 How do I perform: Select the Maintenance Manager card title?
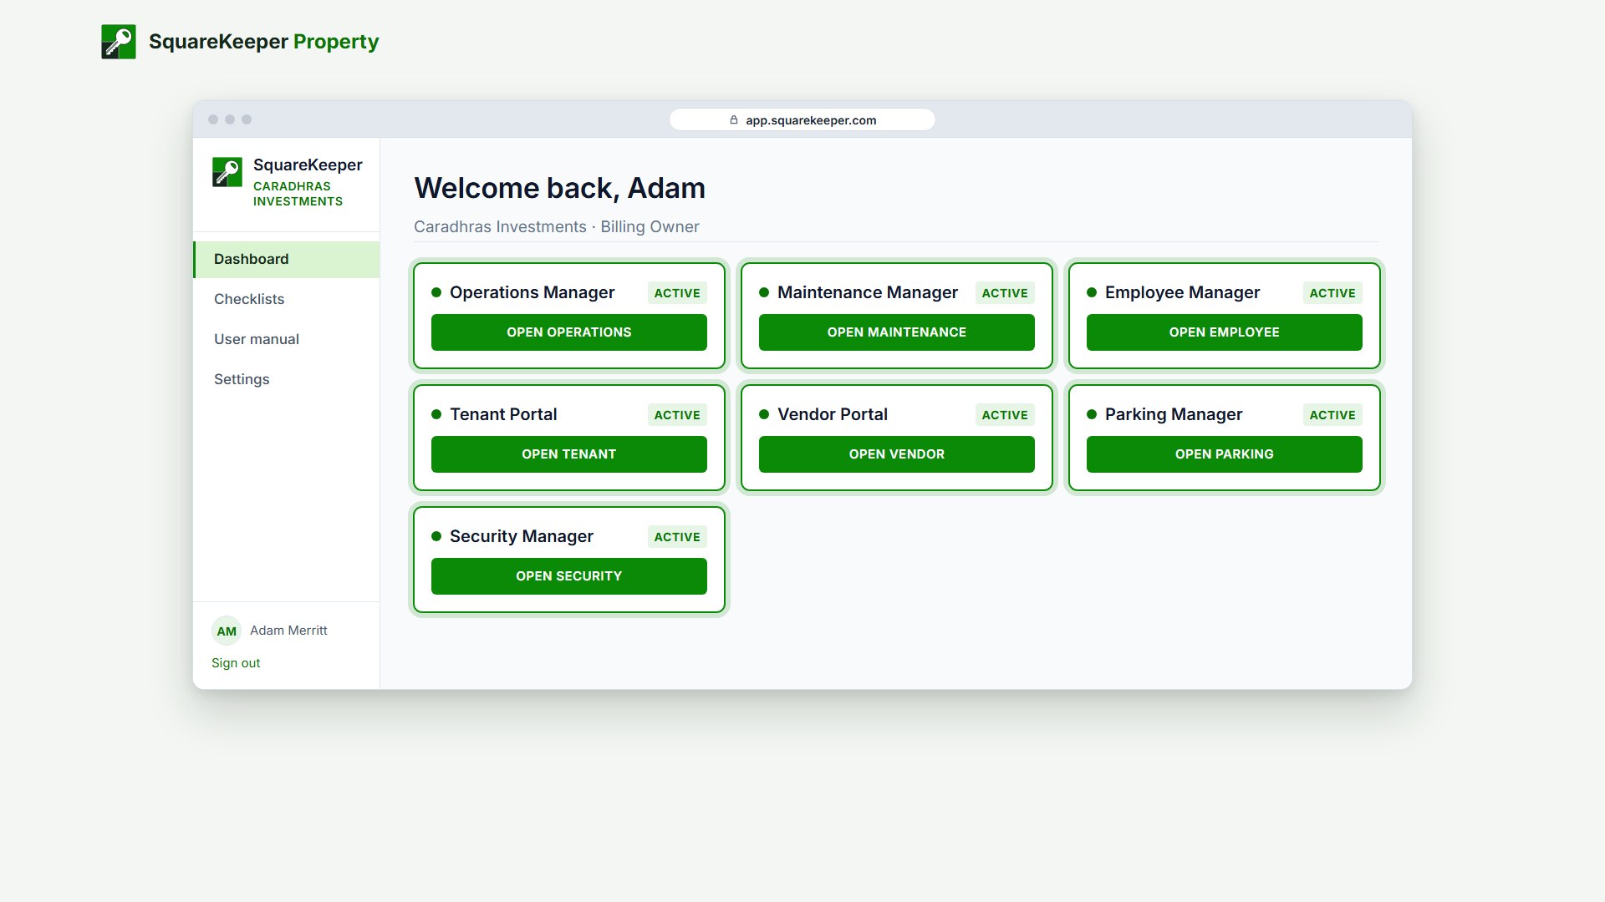point(868,292)
